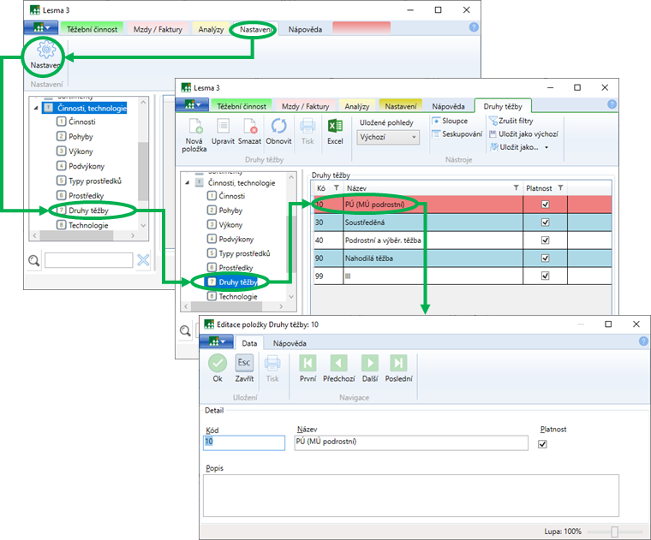The image size is (651, 540).
Task: Jump to Poslední record icon
Action: (x=398, y=363)
